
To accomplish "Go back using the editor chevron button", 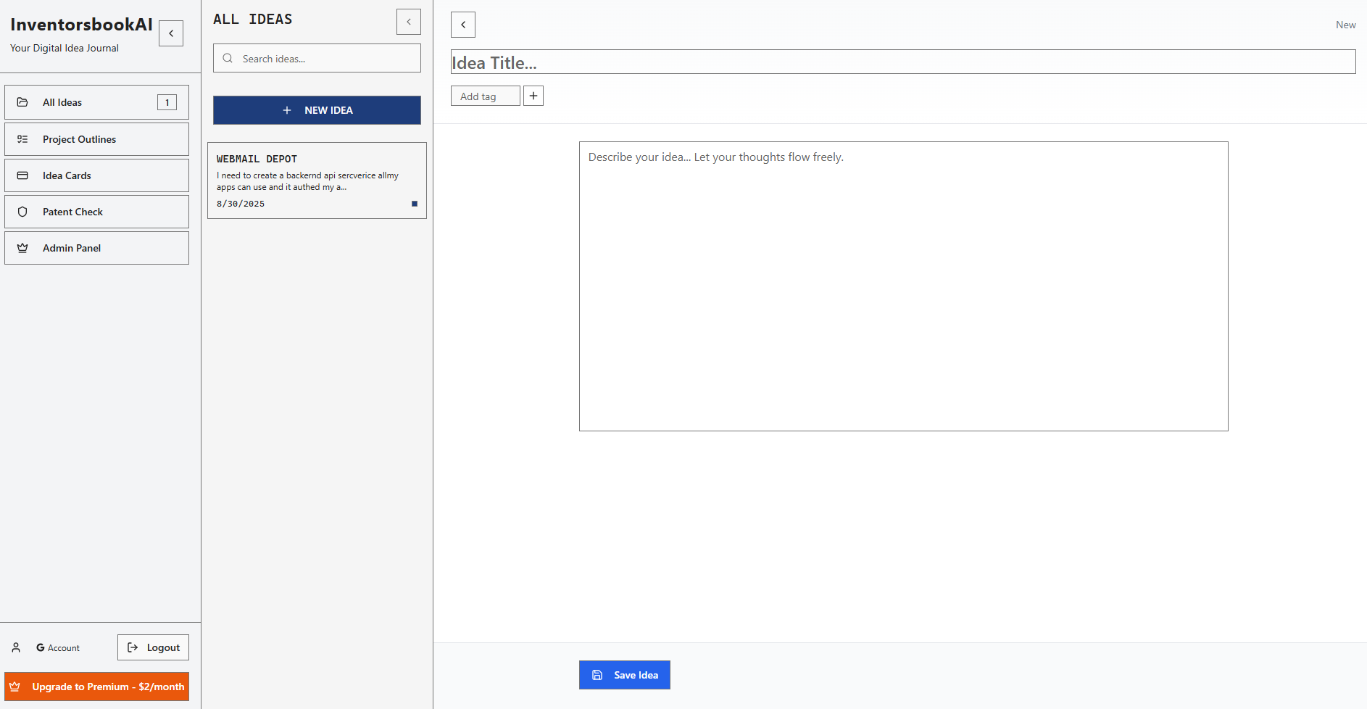I will tap(463, 25).
